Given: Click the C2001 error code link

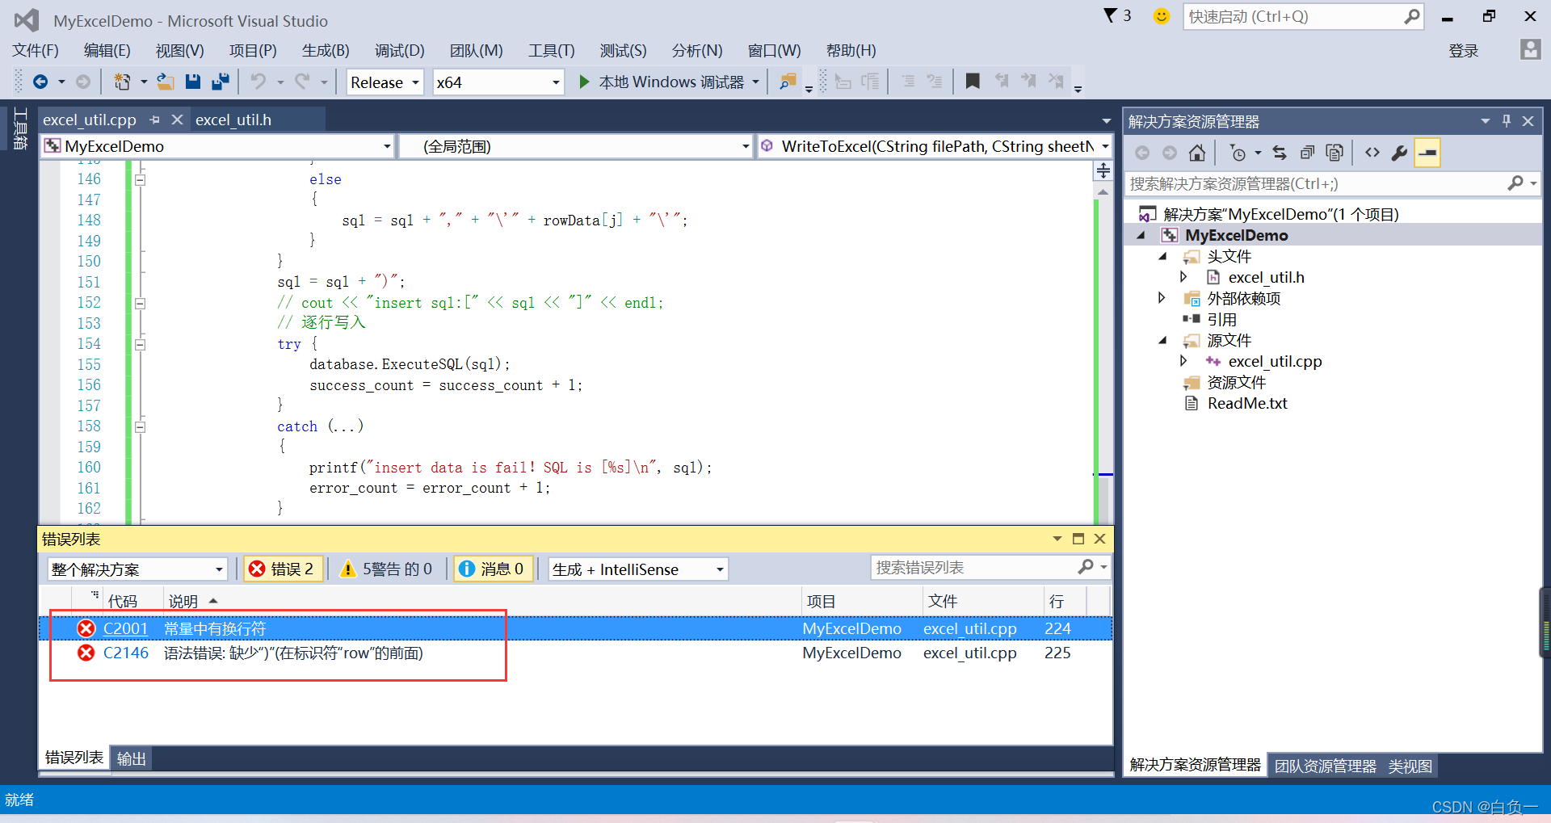Looking at the screenshot, I should click(x=126, y=628).
